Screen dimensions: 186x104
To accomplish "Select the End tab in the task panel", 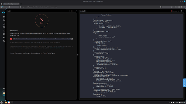I will [x=9, y=11].
